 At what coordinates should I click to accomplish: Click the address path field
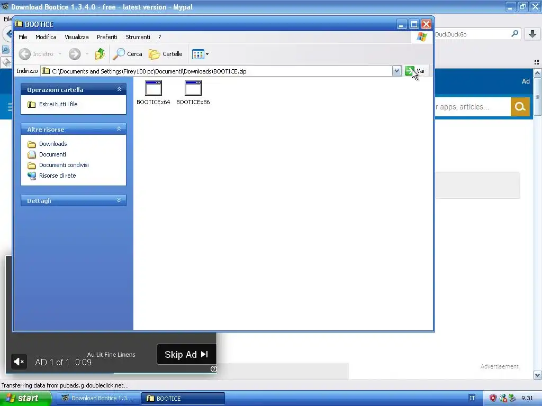click(216, 71)
